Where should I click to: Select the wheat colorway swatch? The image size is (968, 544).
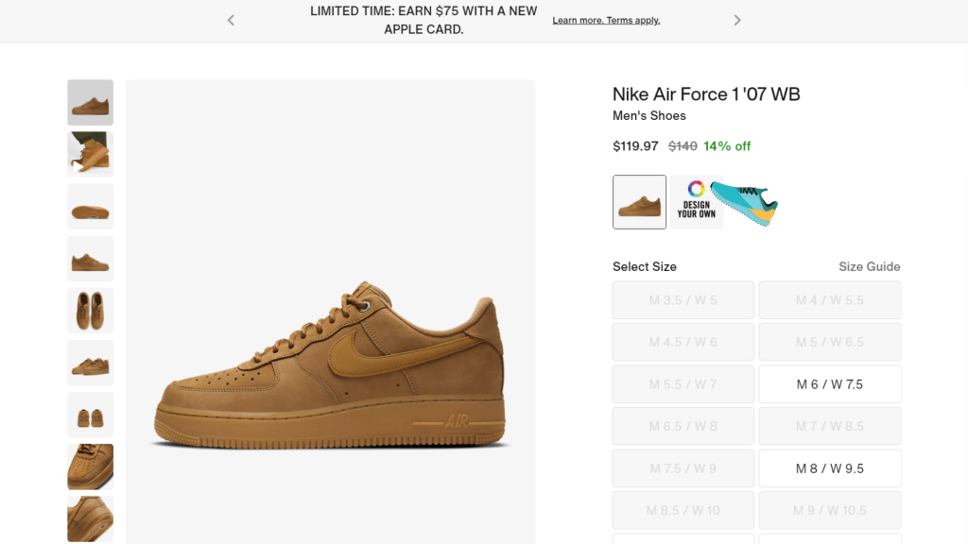click(x=640, y=202)
